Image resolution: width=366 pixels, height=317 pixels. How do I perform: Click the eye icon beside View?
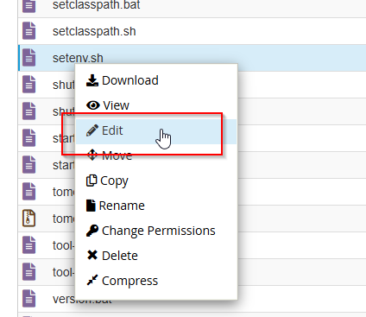pyautogui.click(x=93, y=105)
